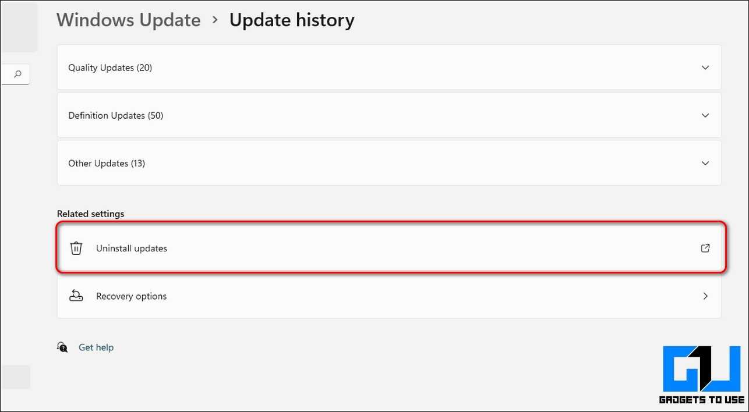The width and height of the screenshot is (749, 412).
Task: Open the Get help link
Action: 96,347
